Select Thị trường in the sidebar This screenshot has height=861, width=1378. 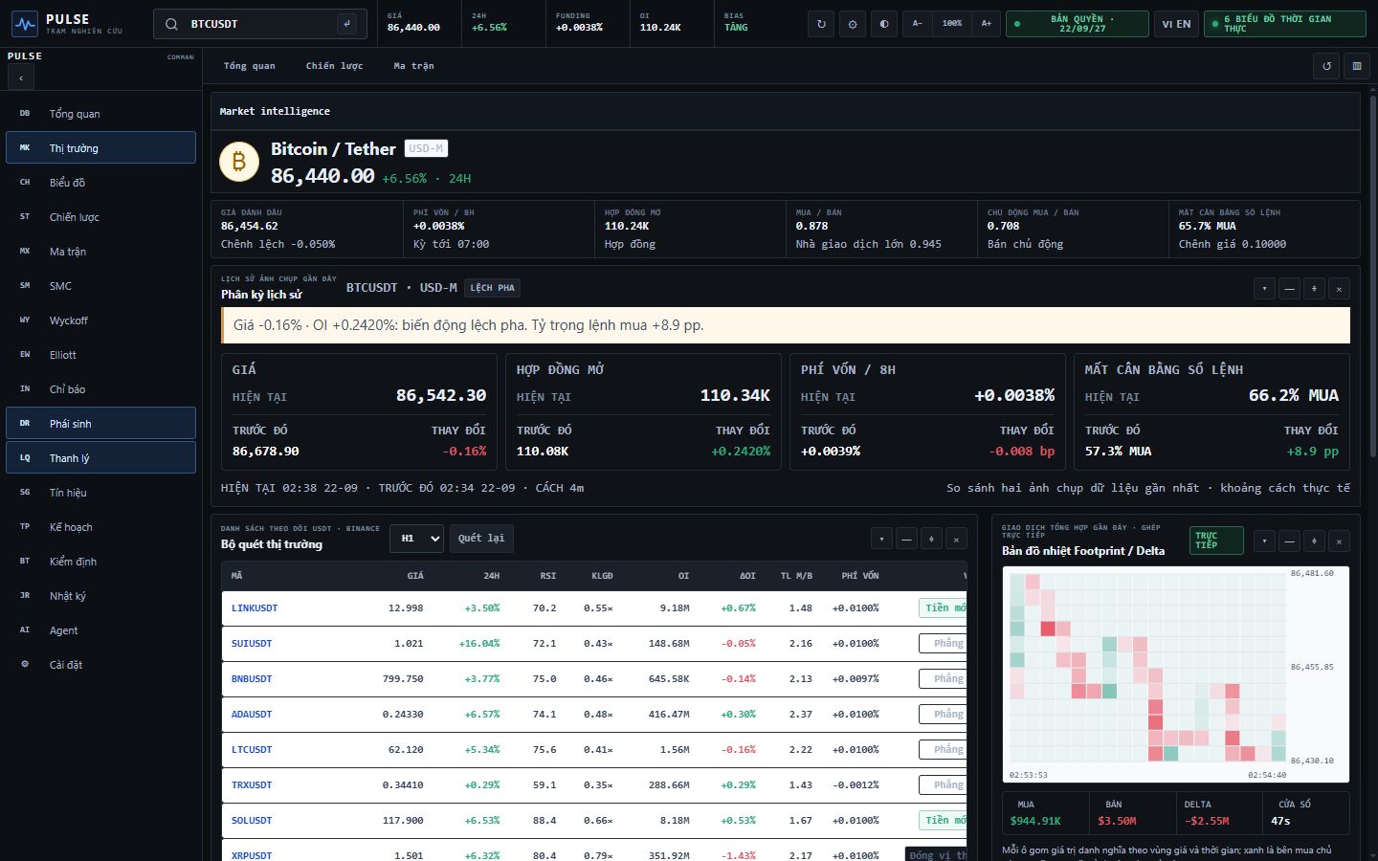(100, 148)
